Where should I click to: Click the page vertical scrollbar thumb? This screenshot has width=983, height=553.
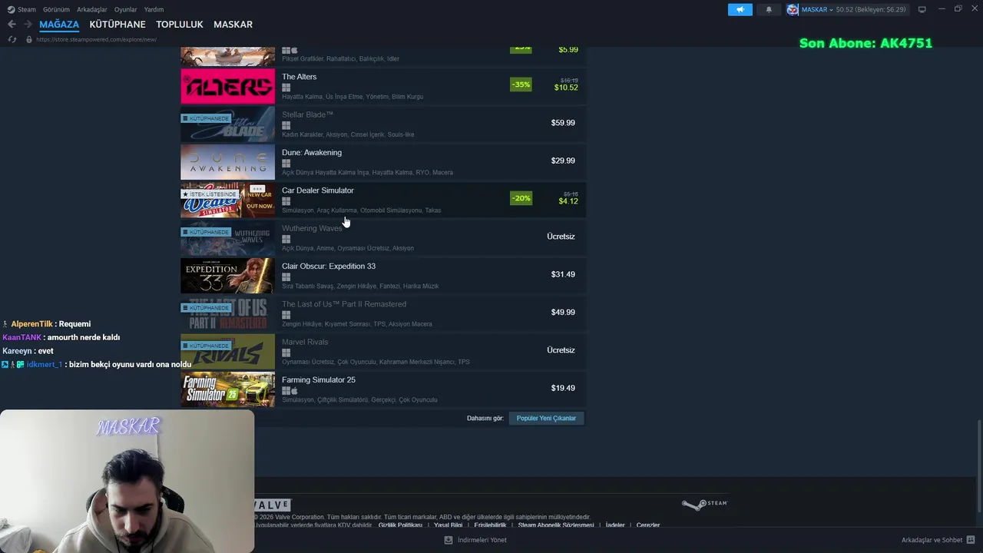pyautogui.click(x=979, y=465)
